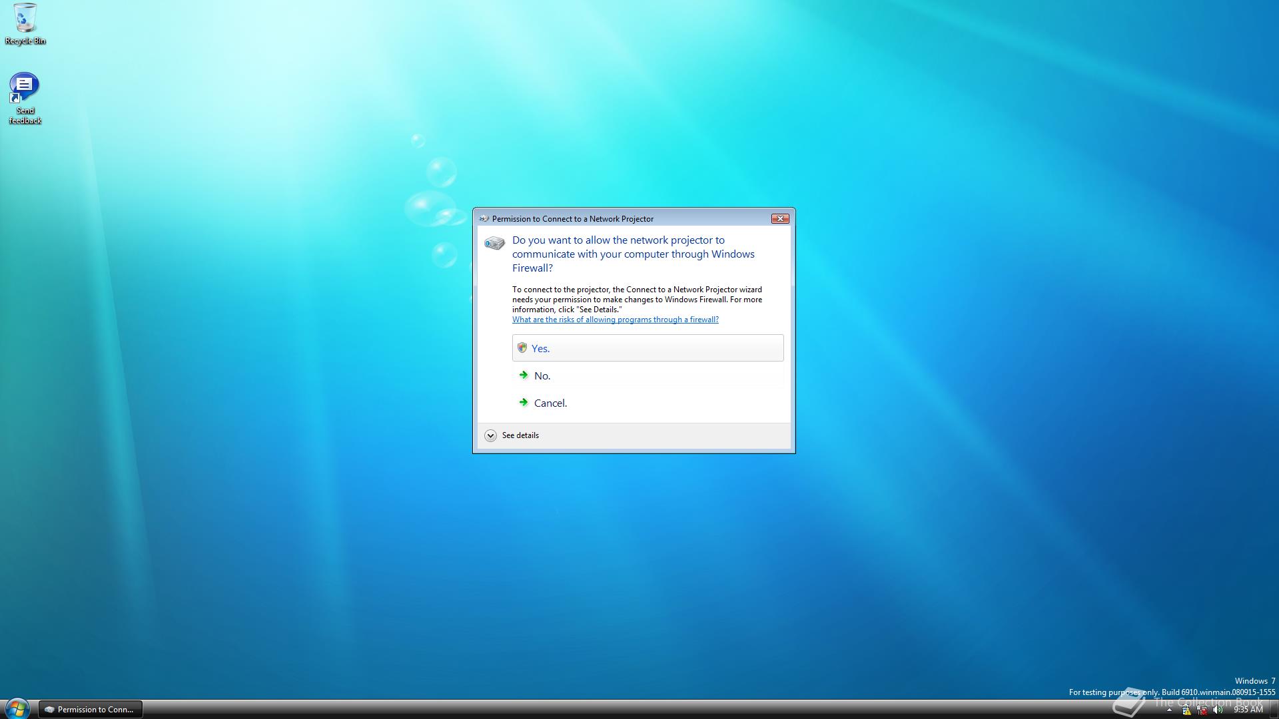Open the Recycle Bin desktop icon
The height and width of the screenshot is (719, 1279).
25,24
